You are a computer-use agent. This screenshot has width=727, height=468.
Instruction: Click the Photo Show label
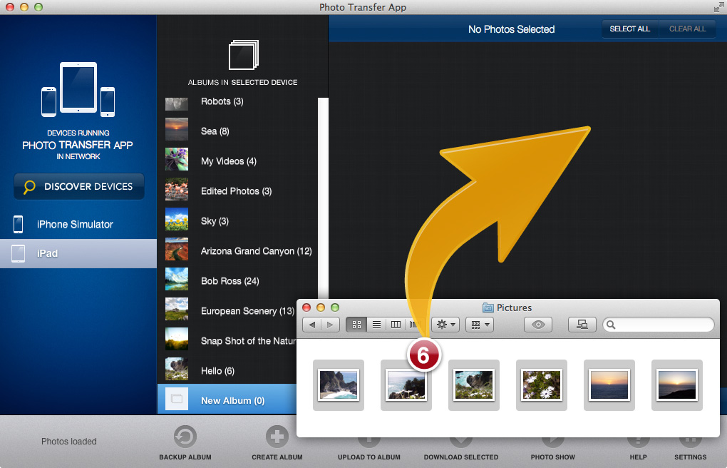pyautogui.click(x=552, y=457)
